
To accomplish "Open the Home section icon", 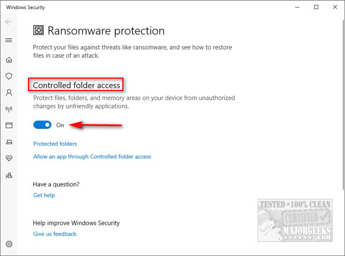I will click(9, 60).
